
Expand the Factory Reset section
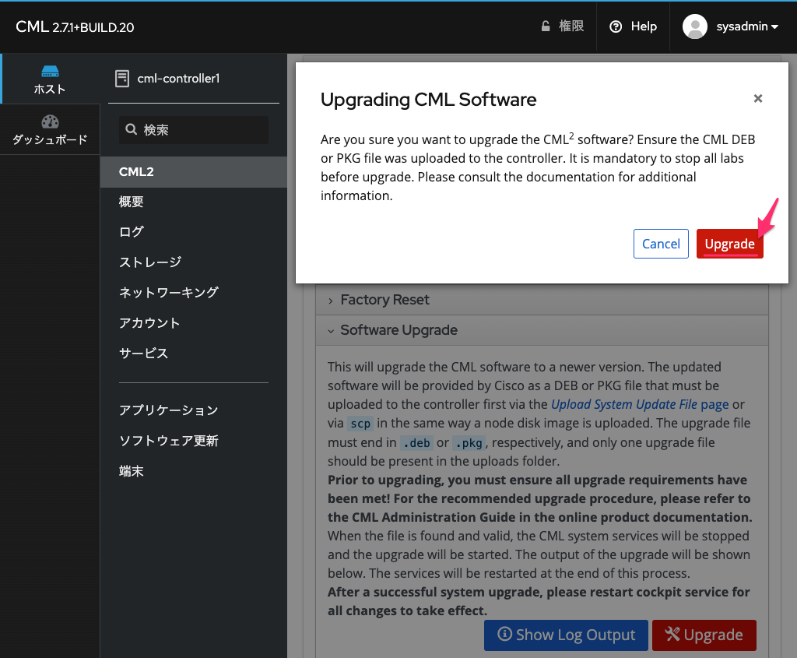(x=542, y=300)
